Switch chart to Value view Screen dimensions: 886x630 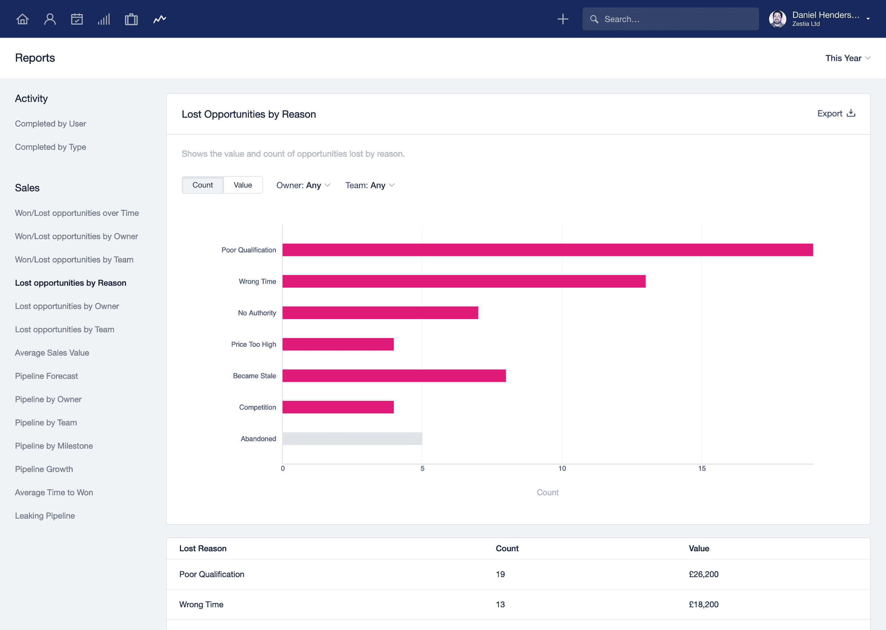[x=243, y=185]
